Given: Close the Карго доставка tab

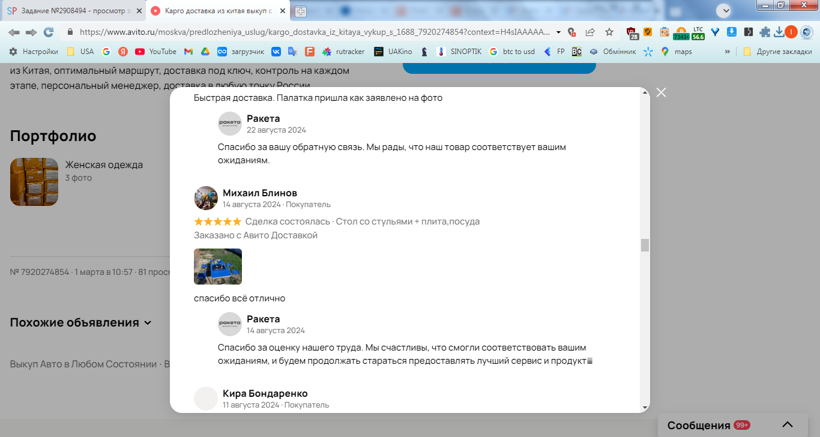Looking at the screenshot, I should 282,11.
